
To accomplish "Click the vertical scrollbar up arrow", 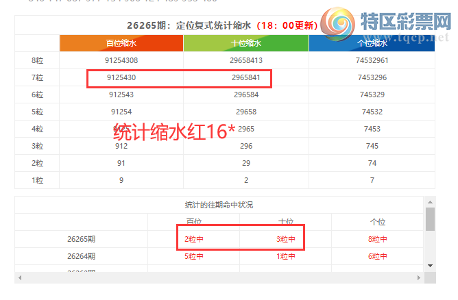I will (x=430, y=202).
